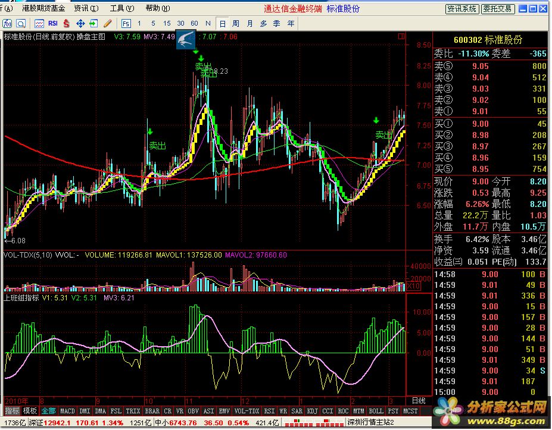Select the BRAR indicator tab
This screenshot has height=430, width=552.
[x=152, y=410]
